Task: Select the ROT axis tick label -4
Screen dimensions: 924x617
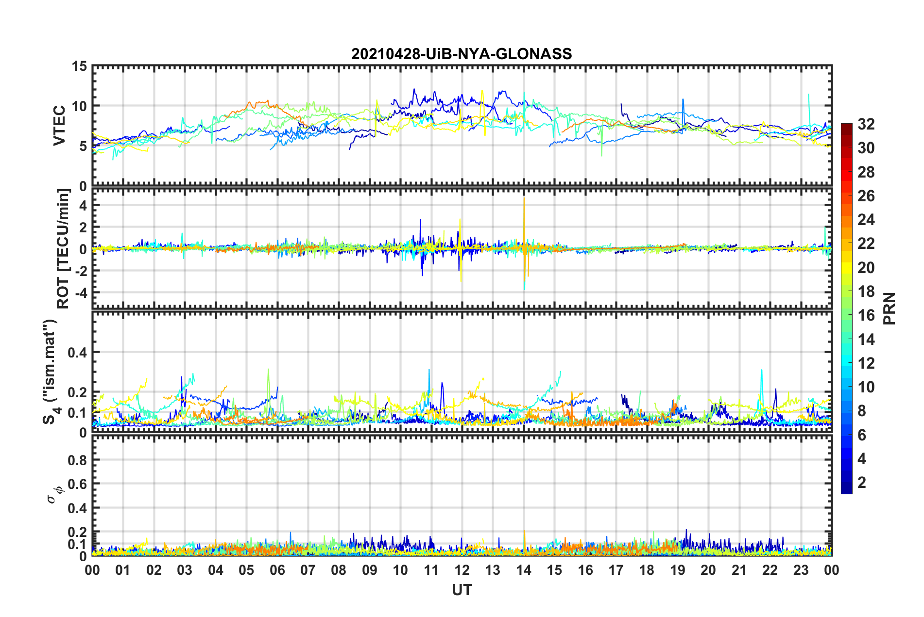Action: [80, 292]
